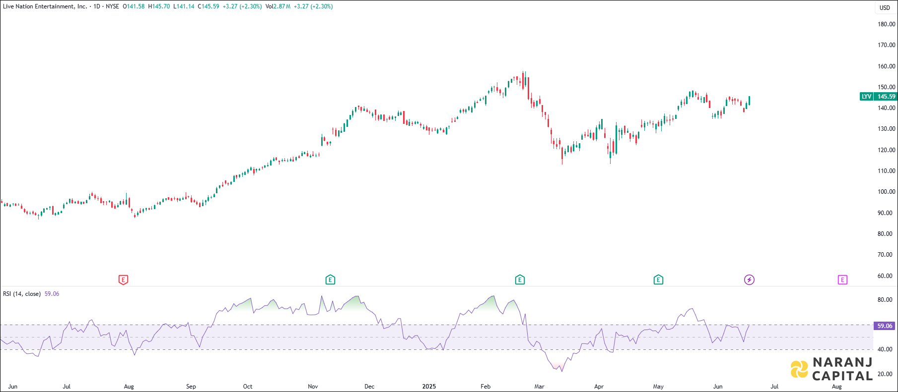Open the green earnings marker near November
This screenshot has height=392, width=898.
click(x=330, y=280)
